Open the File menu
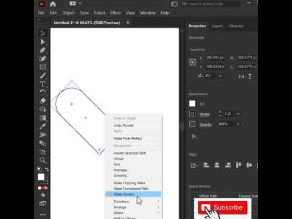Screen dimensions: 292x219 tap(41, 13)
